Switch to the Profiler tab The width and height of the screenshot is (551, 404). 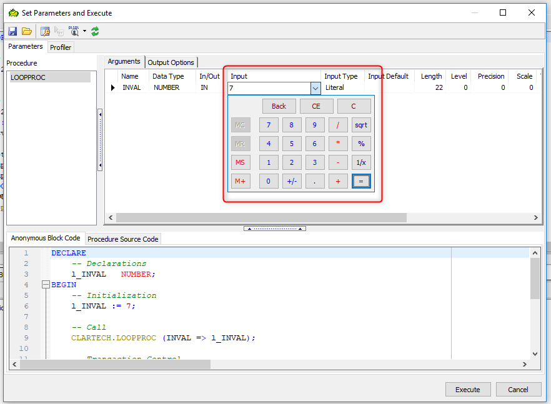pyautogui.click(x=61, y=47)
